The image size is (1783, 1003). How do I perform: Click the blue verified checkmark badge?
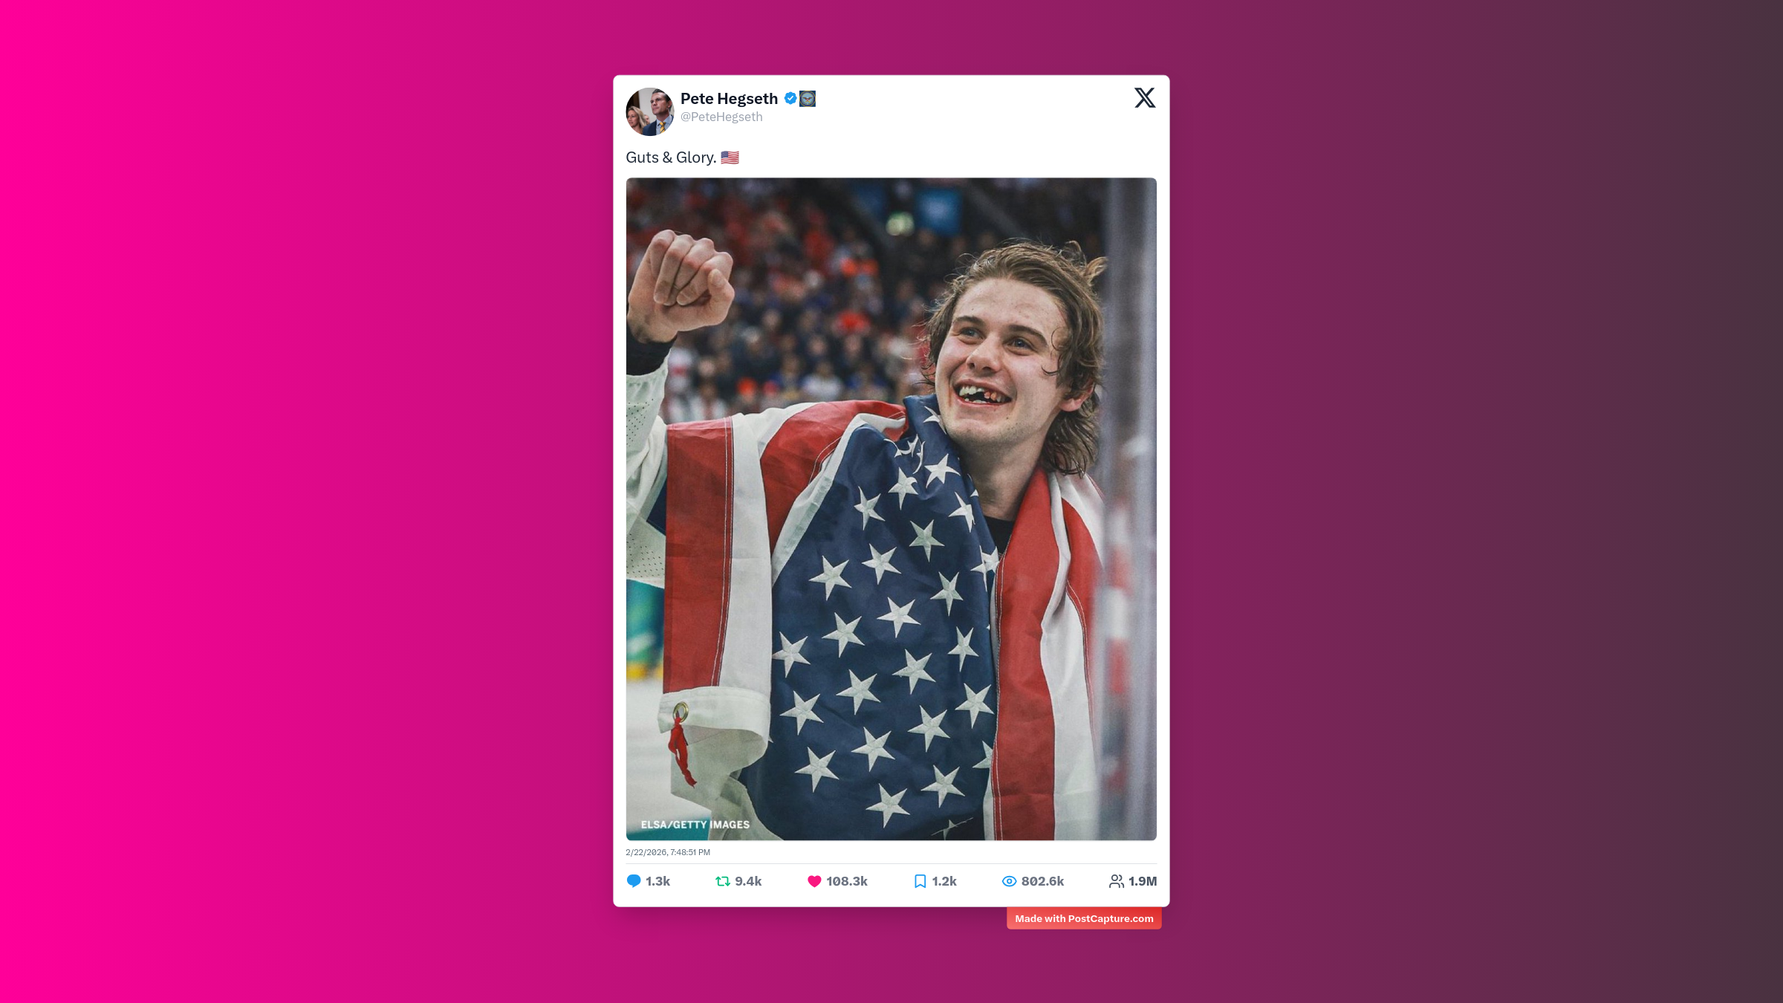pyautogui.click(x=790, y=98)
